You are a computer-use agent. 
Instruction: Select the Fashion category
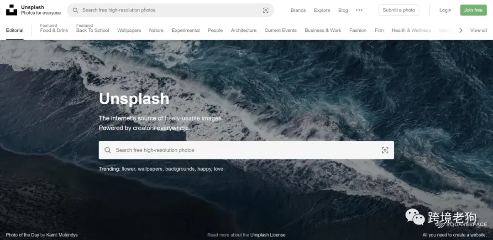358,30
